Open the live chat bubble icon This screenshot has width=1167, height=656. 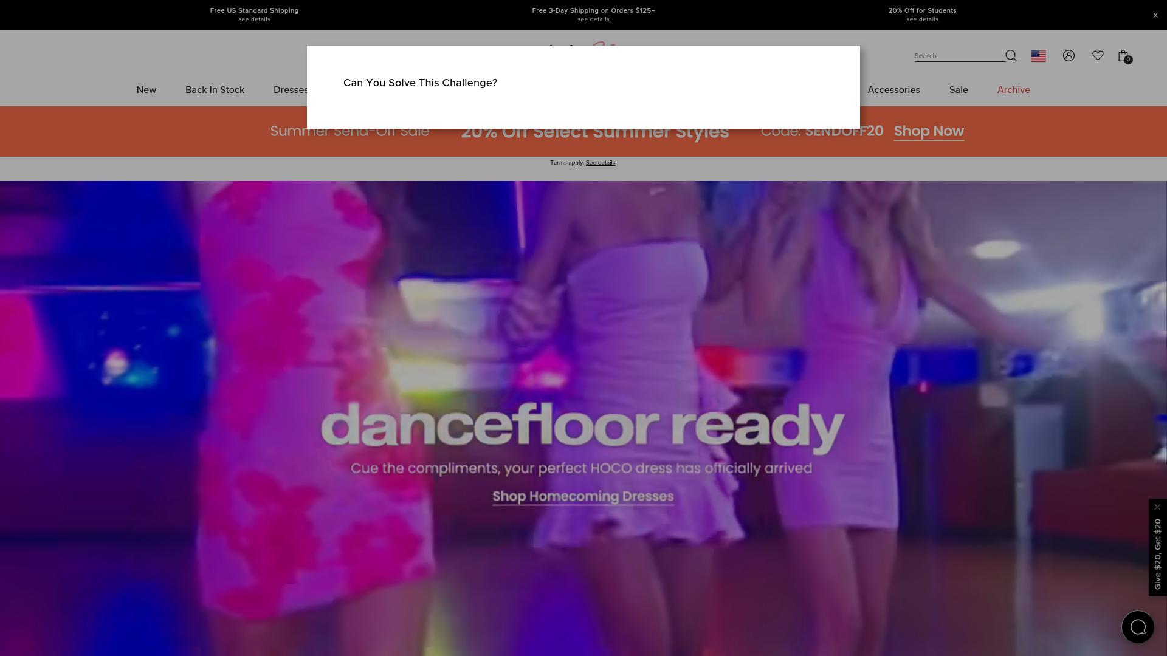pyautogui.click(x=1138, y=627)
